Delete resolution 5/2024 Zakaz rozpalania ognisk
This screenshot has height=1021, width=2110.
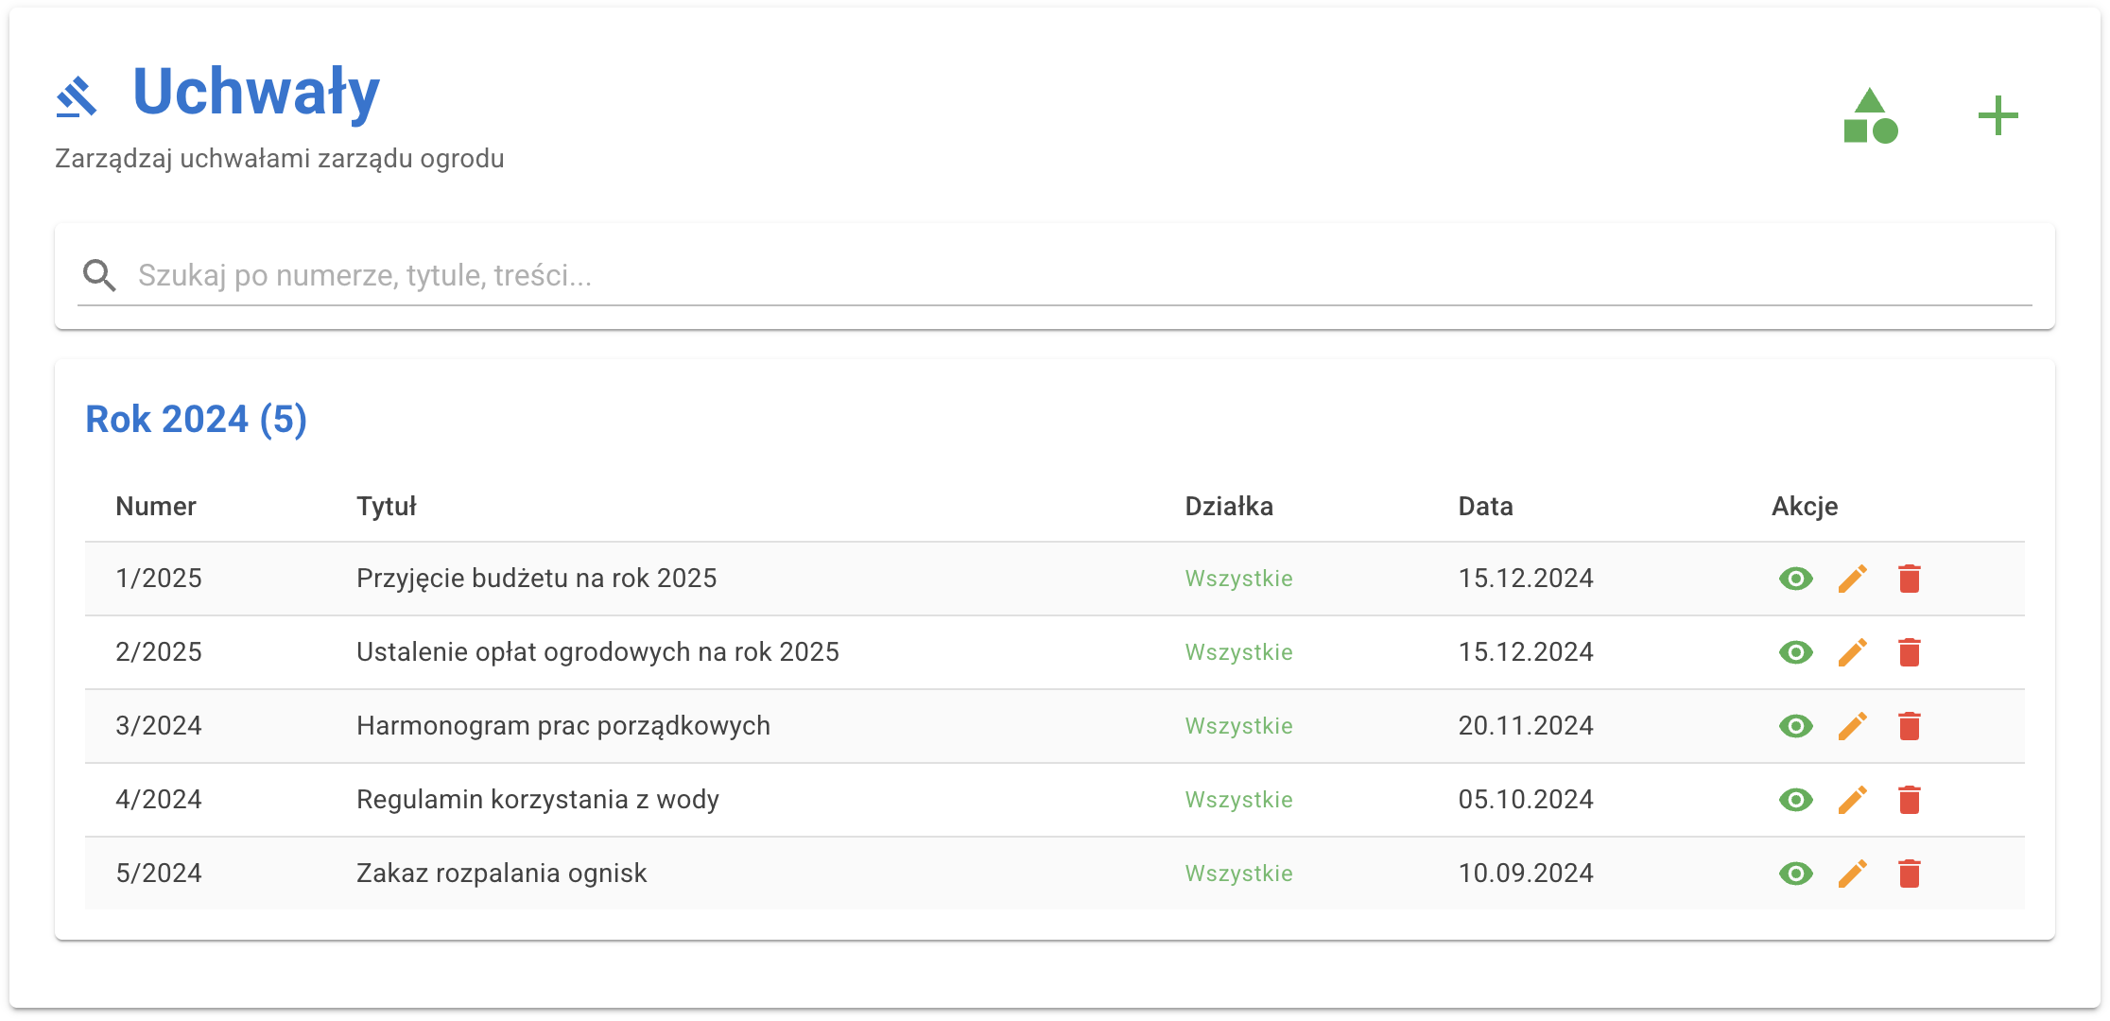(x=1909, y=874)
